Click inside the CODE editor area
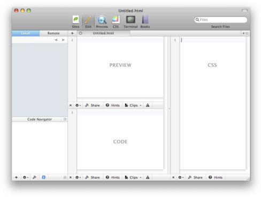This screenshot has height=197, width=262. point(120,140)
